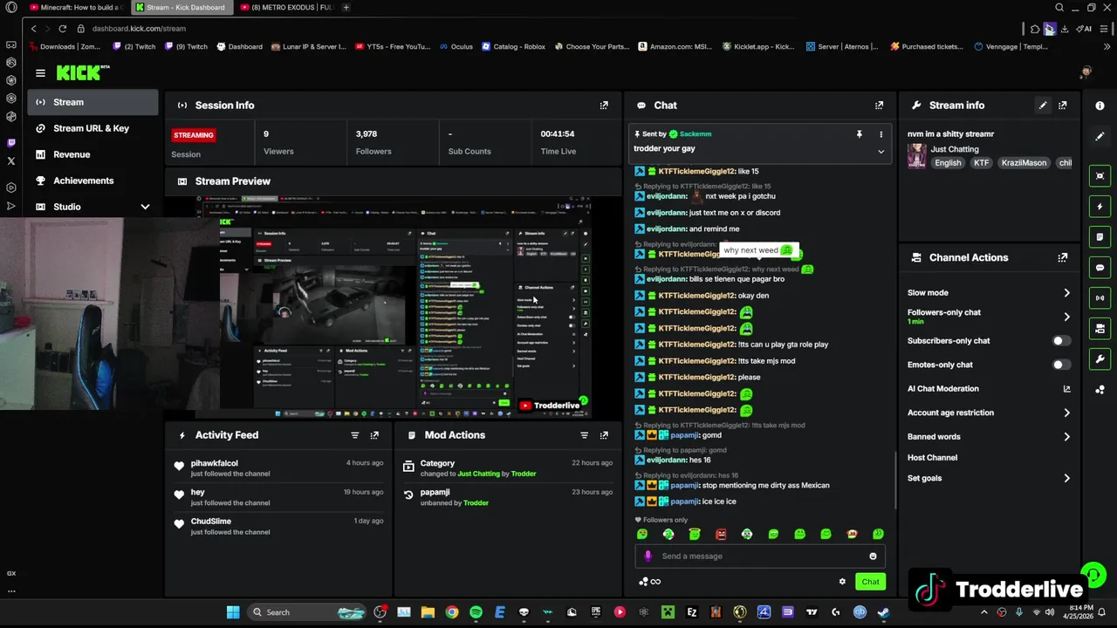Select the red angry emote in quick row
This screenshot has height=628, width=1117.
coord(721,534)
